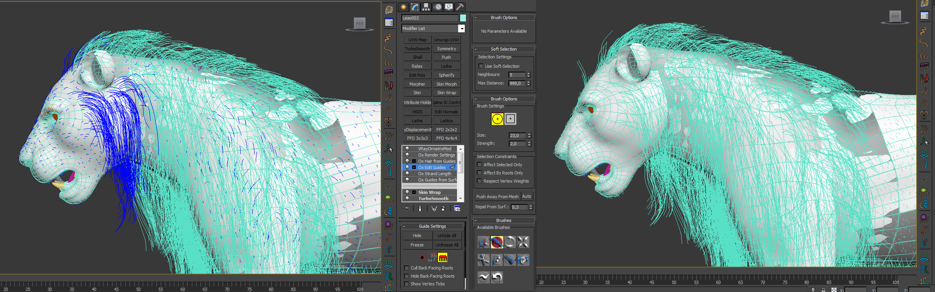Click the Configure Modifier Sets icon
Viewport: 935px width, 292px height.
pos(457,209)
